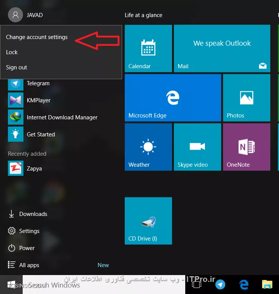Click the New label beside All apps

pyautogui.click(x=103, y=265)
